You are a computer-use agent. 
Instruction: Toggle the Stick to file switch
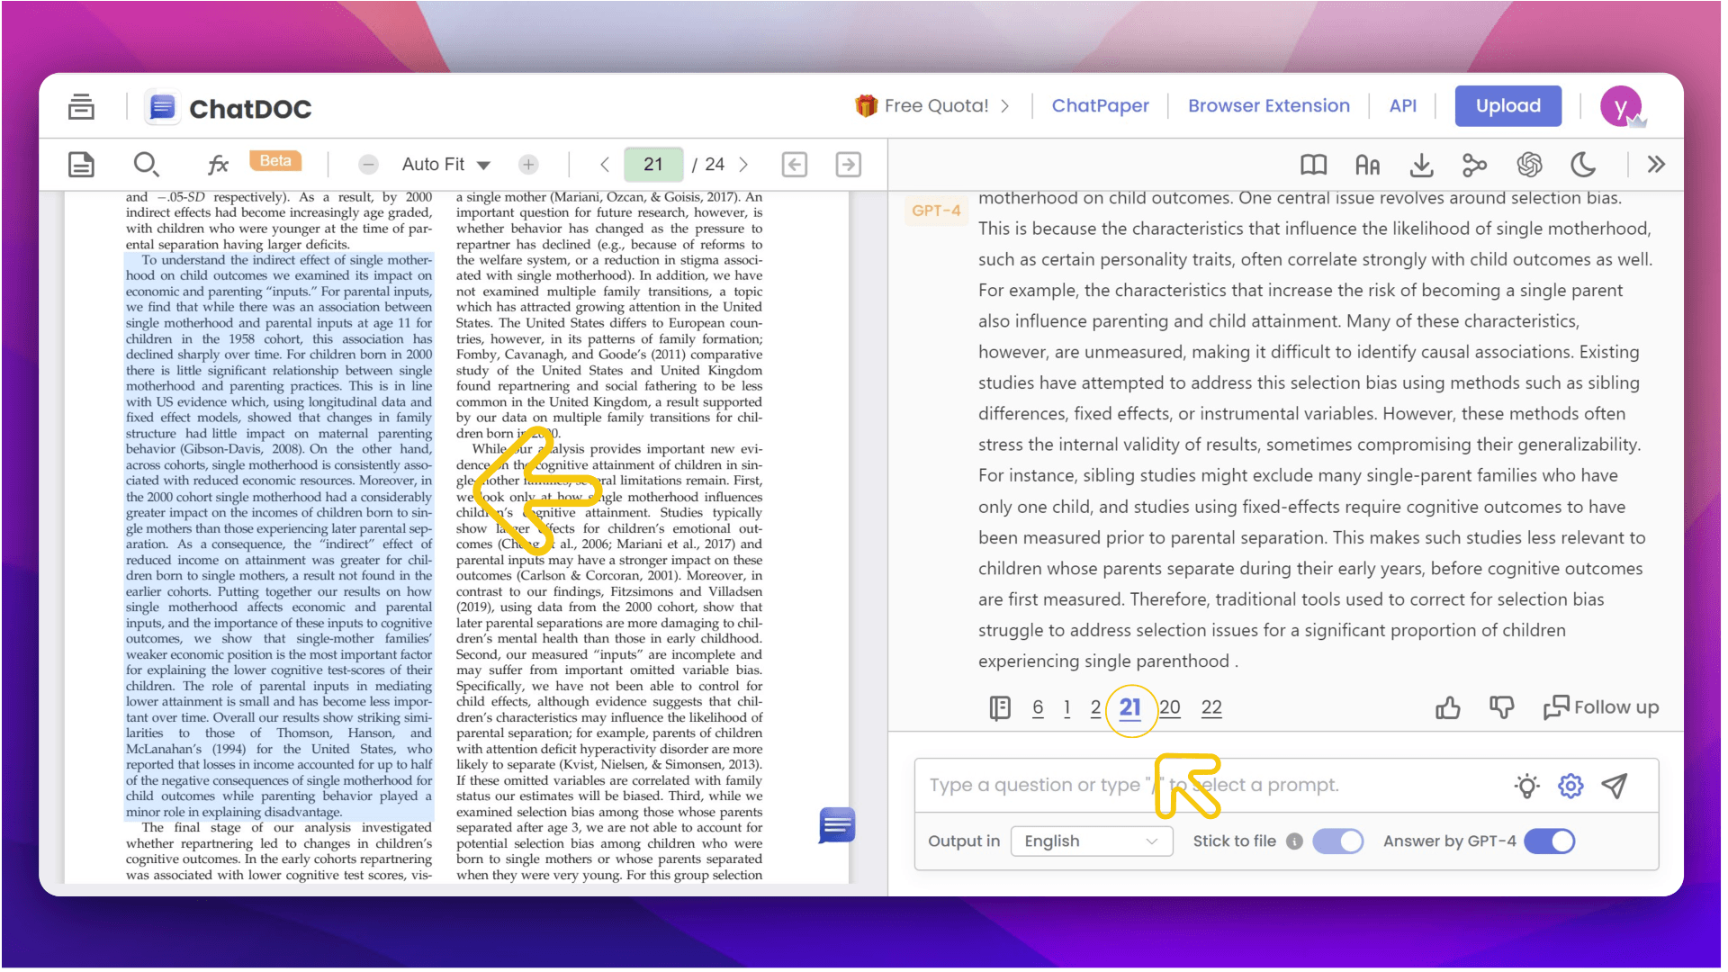[x=1337, y=841]
